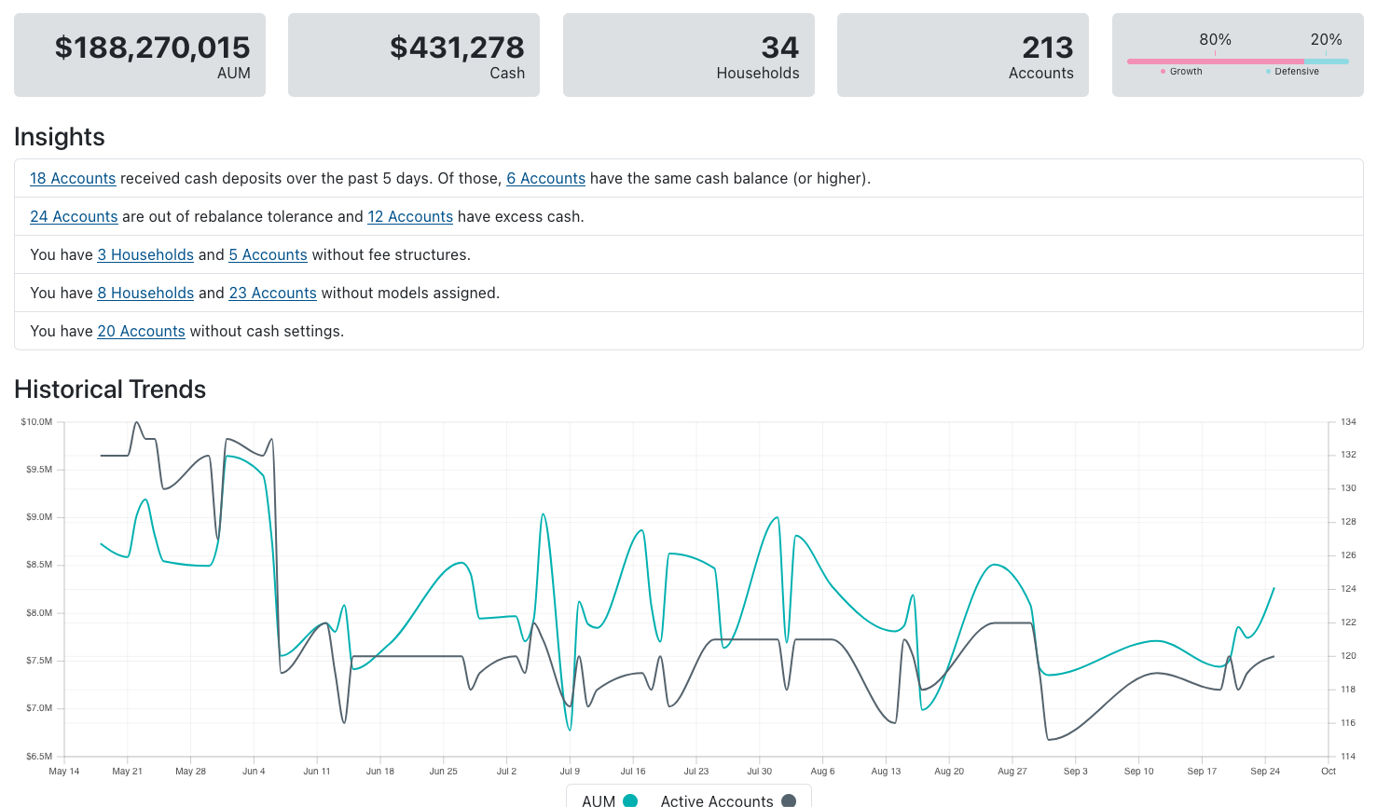Open 3 Households without fee structures link
Image resolution: width=1377 pixels, height=807 pixels.
(x=145, y=254)
